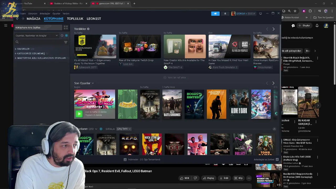336x189 pixels.
Task: Click the Steam forward navigation arrow
Action: point(23,19)
